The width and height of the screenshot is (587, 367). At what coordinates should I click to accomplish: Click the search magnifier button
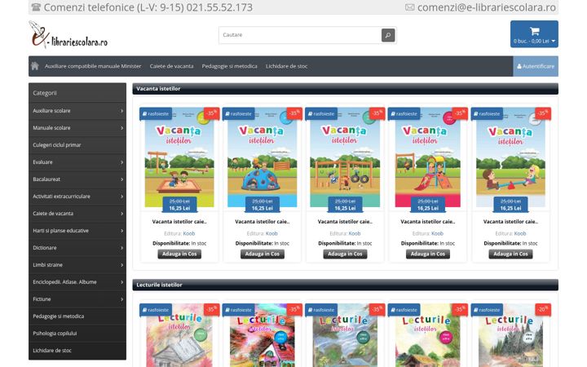coord(388,35)
